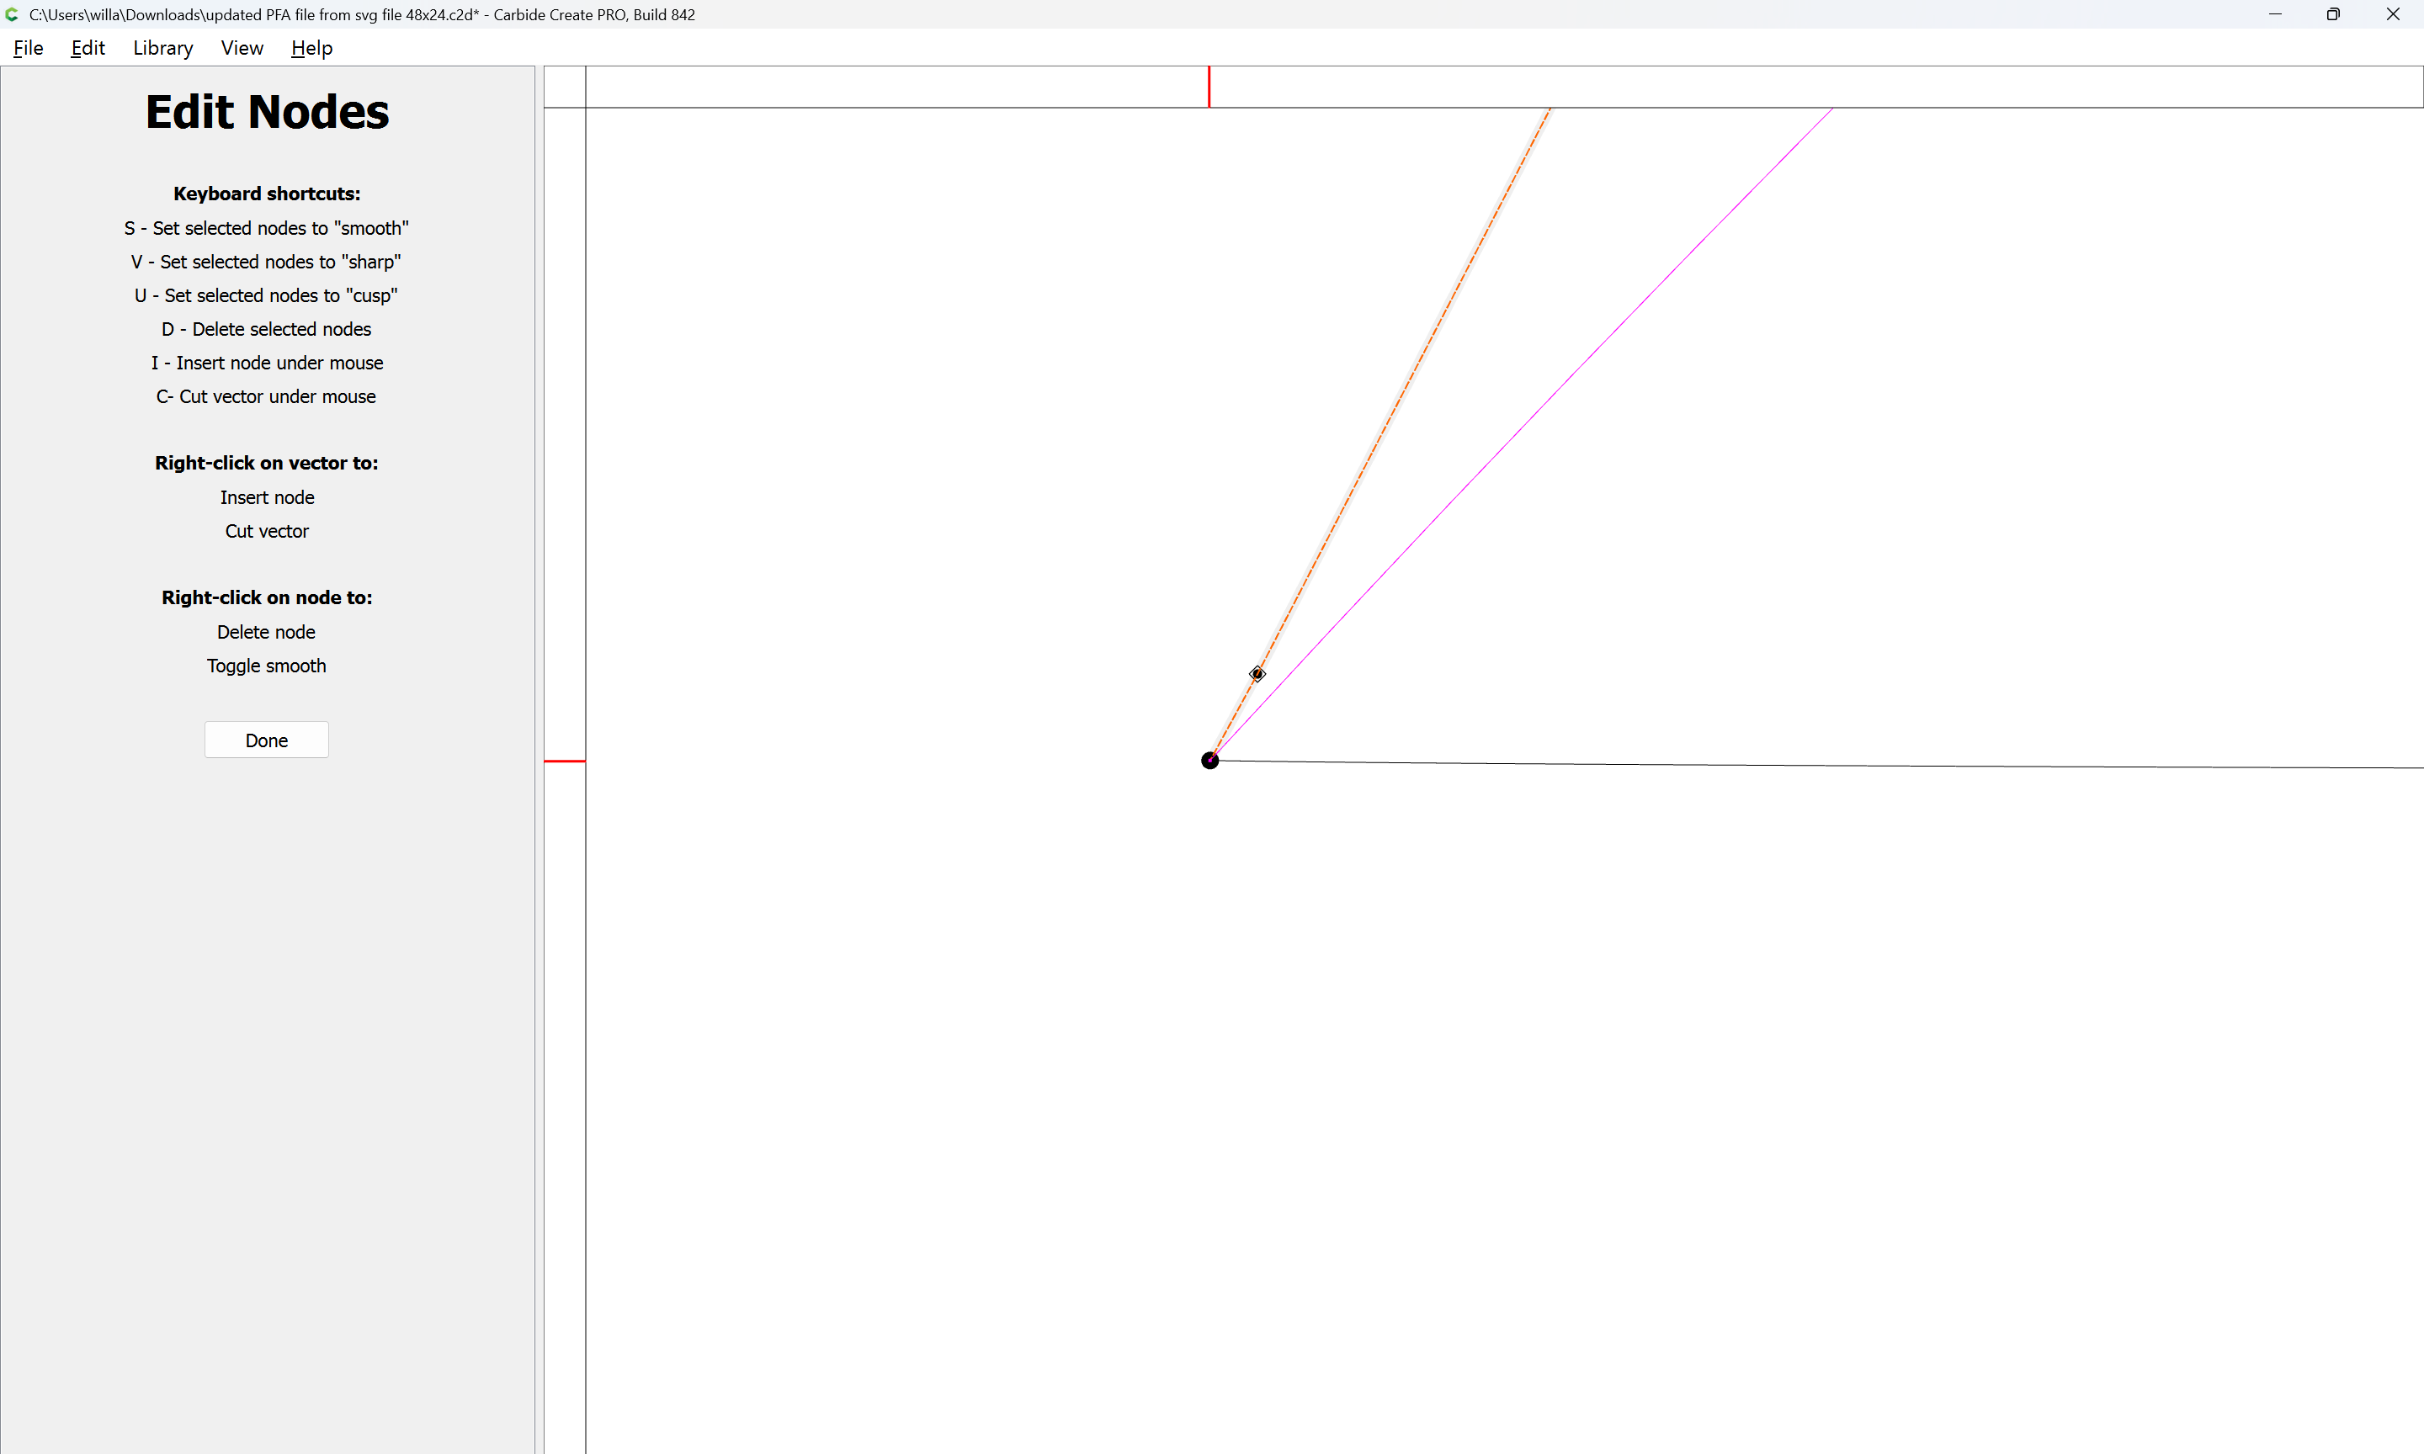Click the red marker on the top ruler
Viewport: 2424px width, 1454px height.
click(1209, 86)
